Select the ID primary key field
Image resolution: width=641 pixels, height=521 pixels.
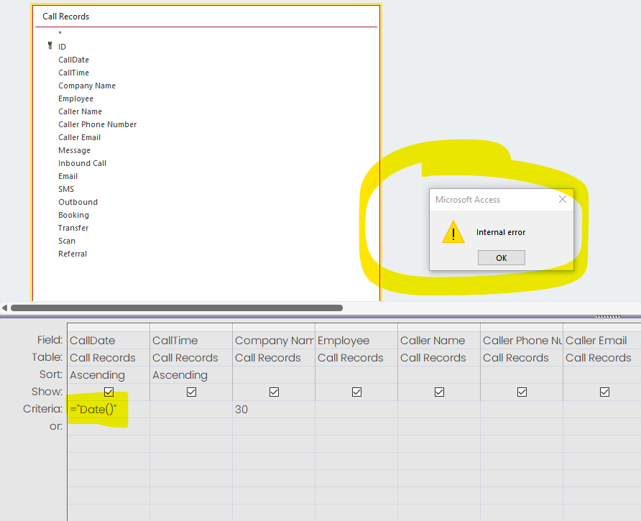tap(63, 47)
